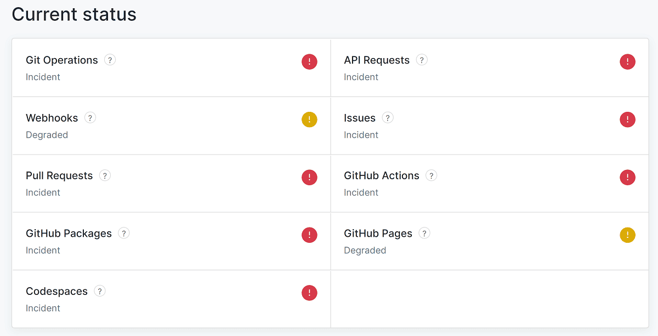Open the question mark beside Webhooks

tap(90, 117)
